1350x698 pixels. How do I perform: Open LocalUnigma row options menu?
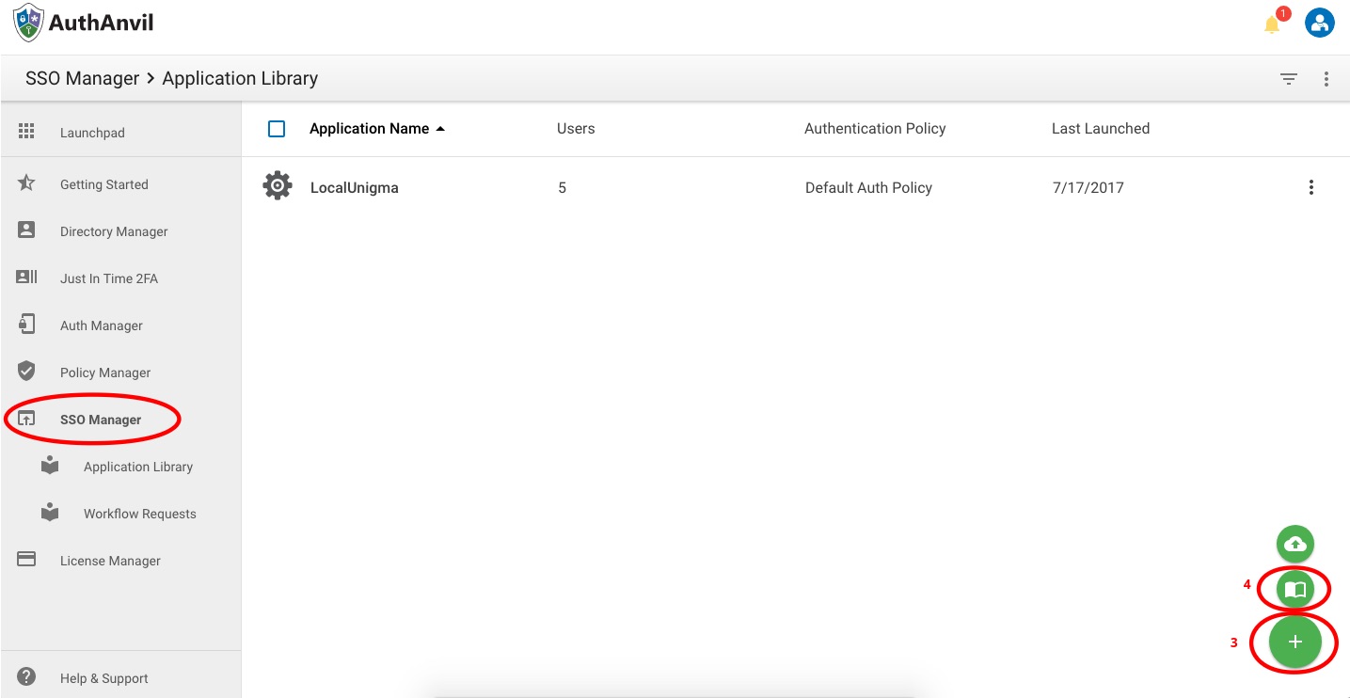point(1311,187)
